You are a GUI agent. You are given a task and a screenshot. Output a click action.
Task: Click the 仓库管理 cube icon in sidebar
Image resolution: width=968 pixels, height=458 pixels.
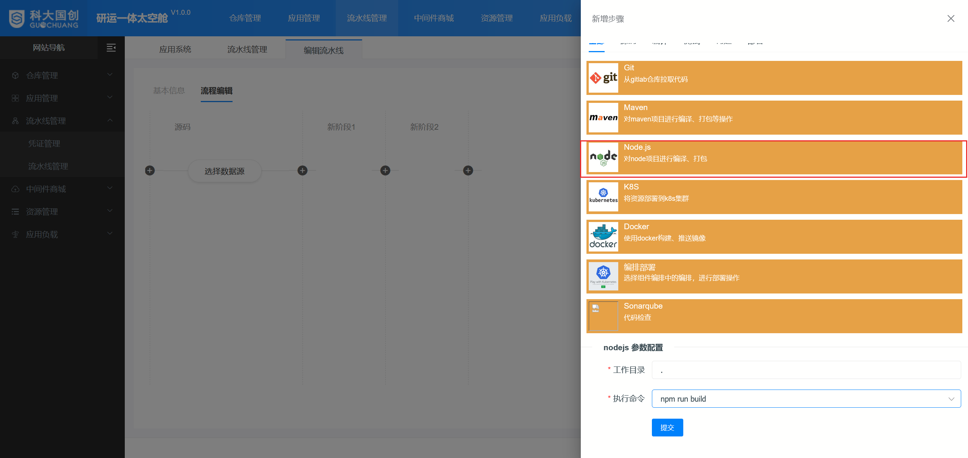[x=15, y=75]
